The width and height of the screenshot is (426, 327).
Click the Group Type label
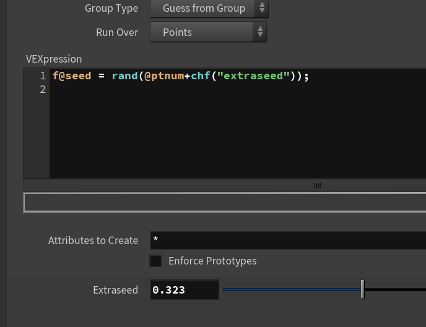point(111,9)
